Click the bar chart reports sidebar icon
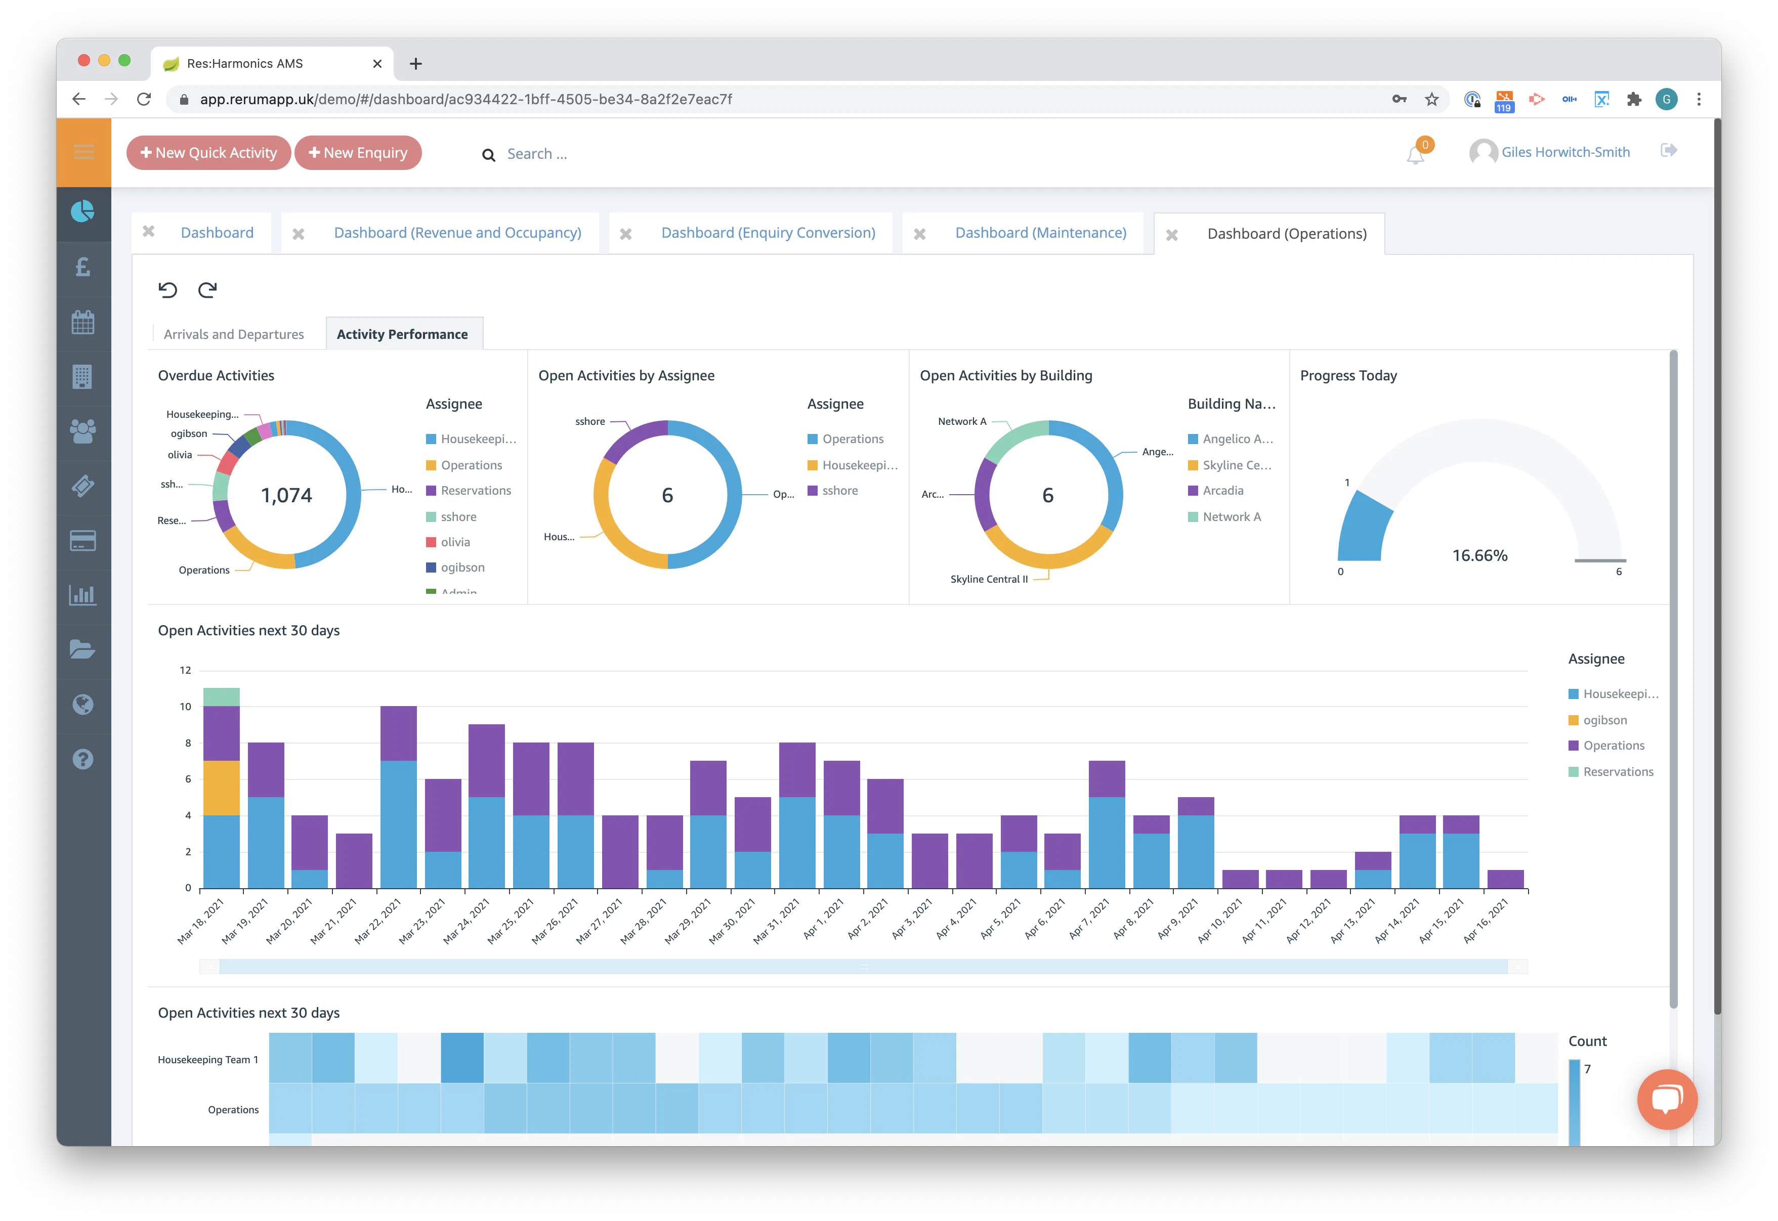Viewport: 1778px width, 1221px height. pyautogui.click(x=82, y=595)
